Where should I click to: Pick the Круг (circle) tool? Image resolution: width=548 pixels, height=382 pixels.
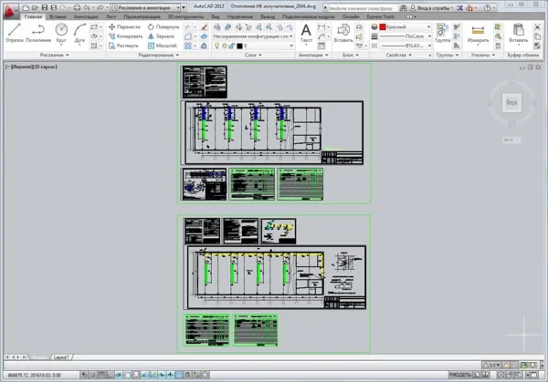(61, 32)
